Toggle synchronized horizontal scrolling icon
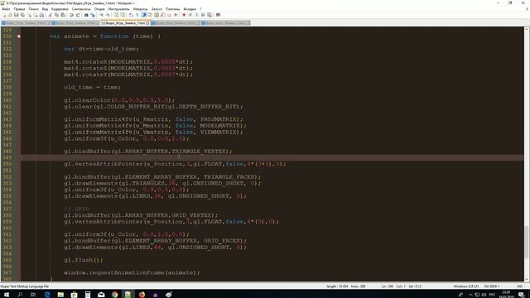The height and width of the screenshot is (298, 530). pos(123,15)
